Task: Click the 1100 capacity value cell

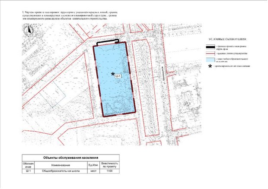Action: point(110,171)
